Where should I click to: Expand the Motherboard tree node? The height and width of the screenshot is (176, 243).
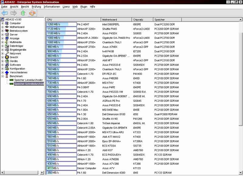tap(2, 27)
